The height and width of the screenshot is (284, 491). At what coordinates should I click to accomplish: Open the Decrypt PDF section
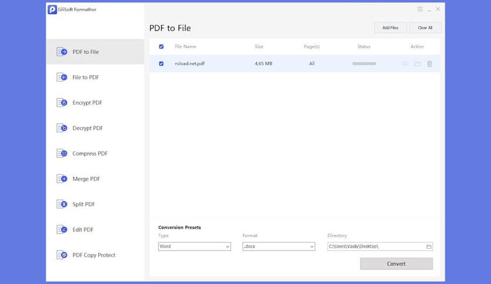point(95,127)
